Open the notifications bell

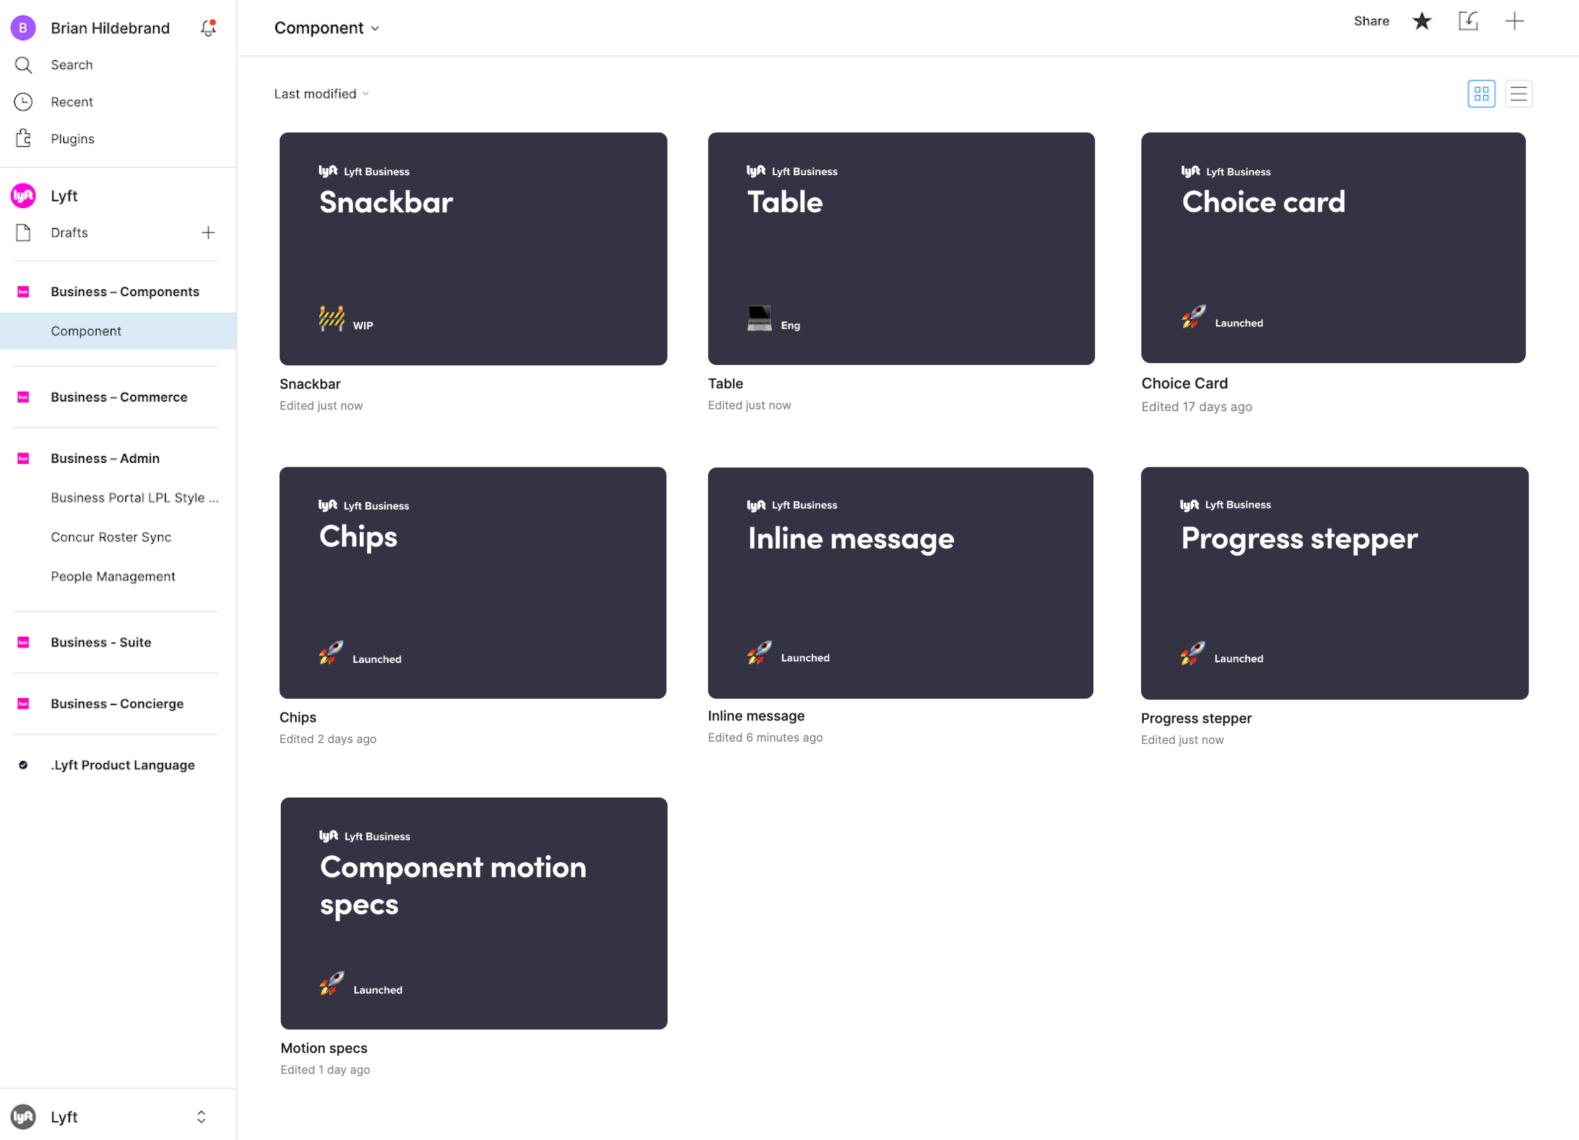pyautogui.click(x=207, y=28)
